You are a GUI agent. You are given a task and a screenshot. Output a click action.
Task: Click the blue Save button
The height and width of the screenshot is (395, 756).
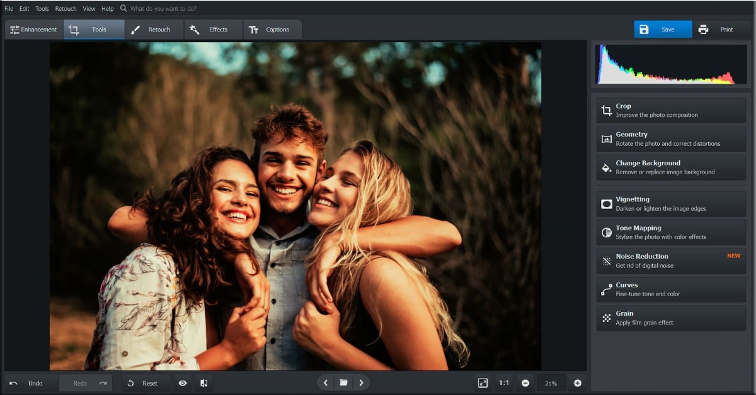click(663, 30)
